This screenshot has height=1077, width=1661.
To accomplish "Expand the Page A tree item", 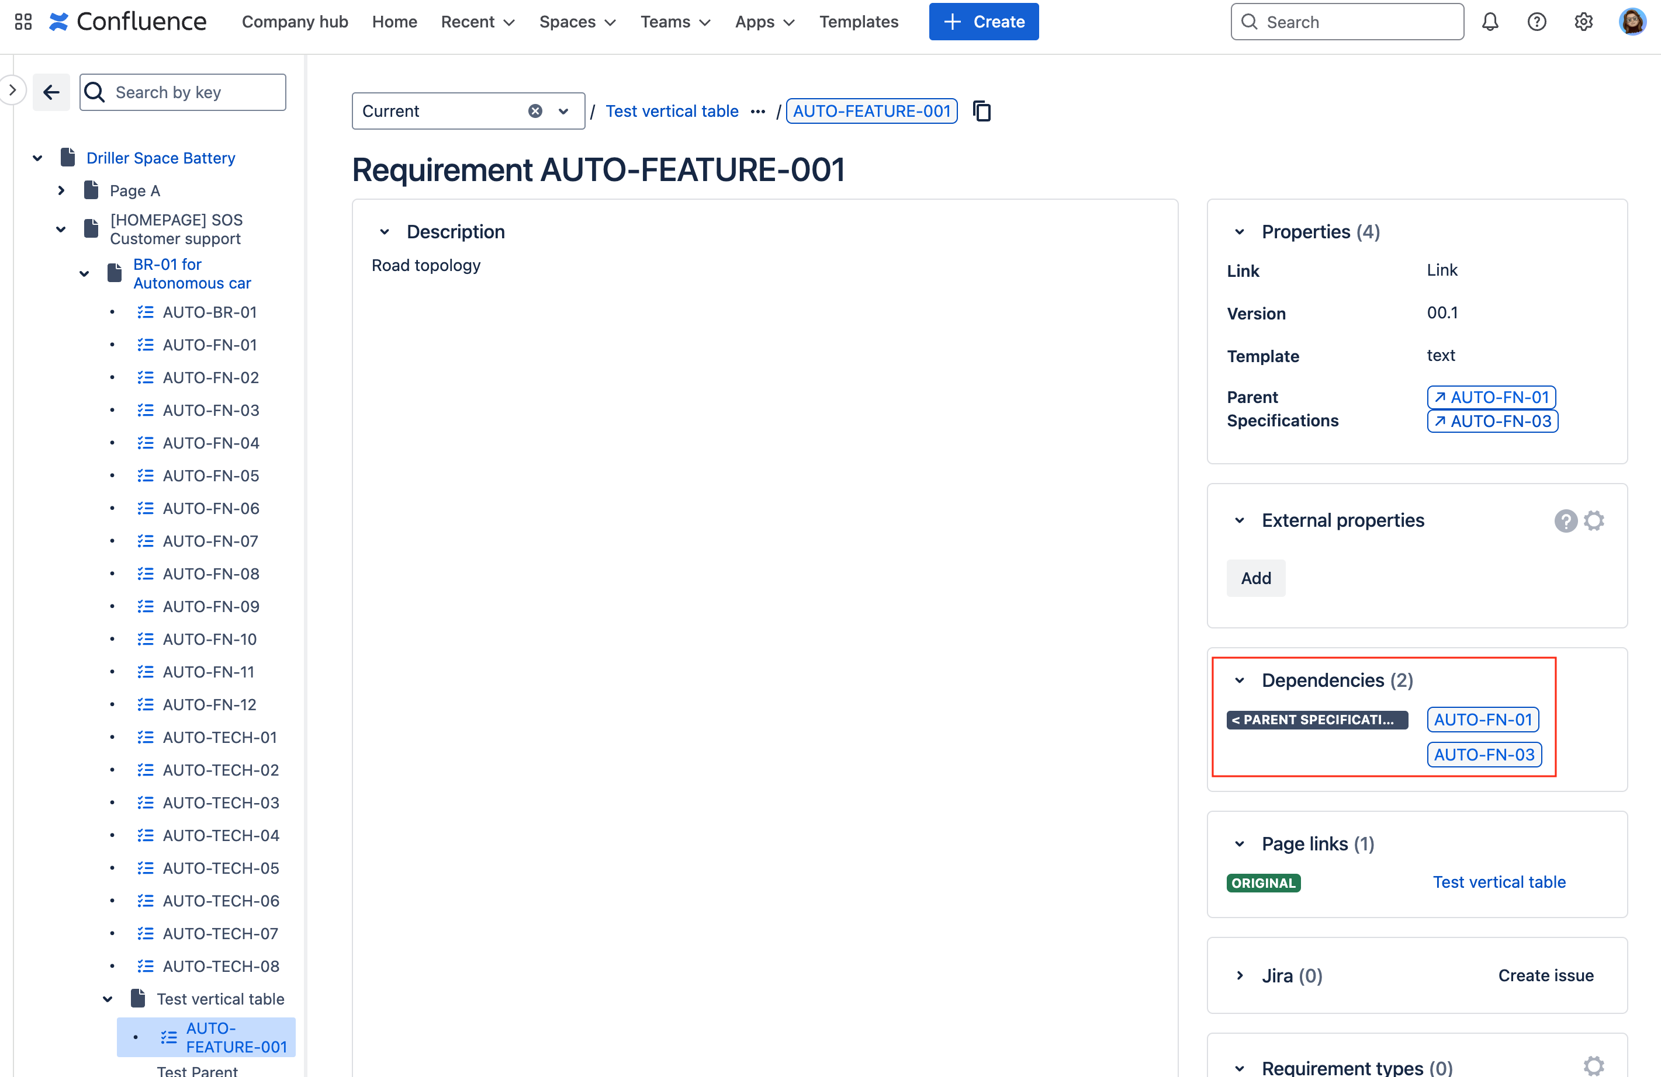I will [x=61, y=190].
